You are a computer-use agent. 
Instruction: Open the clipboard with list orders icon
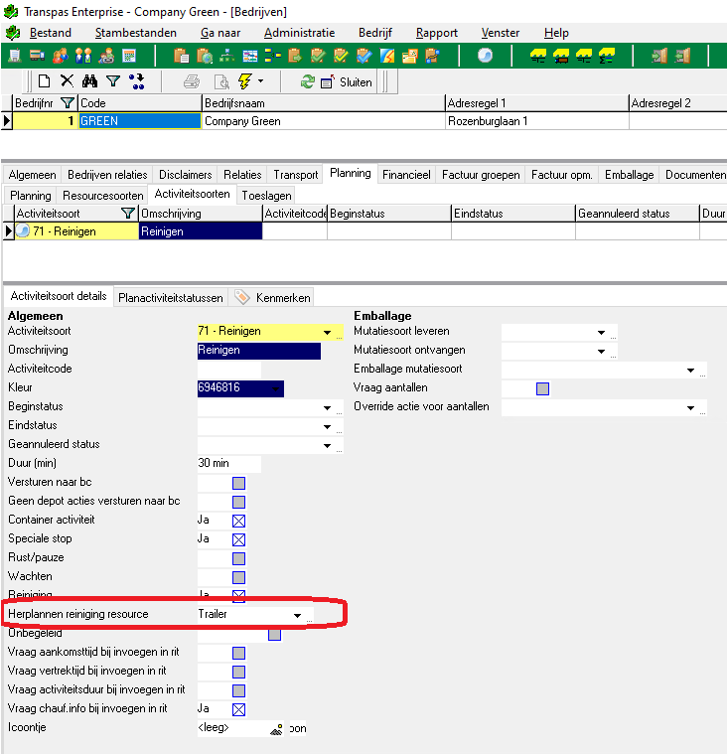tap(182, 57)
